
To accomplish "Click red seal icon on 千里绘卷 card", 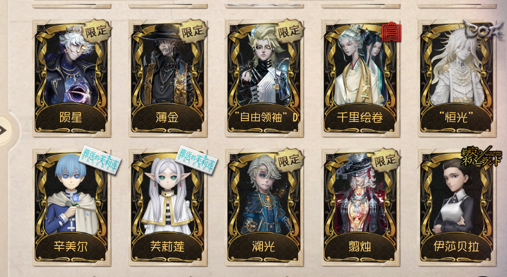I will [x=392, y=32].
